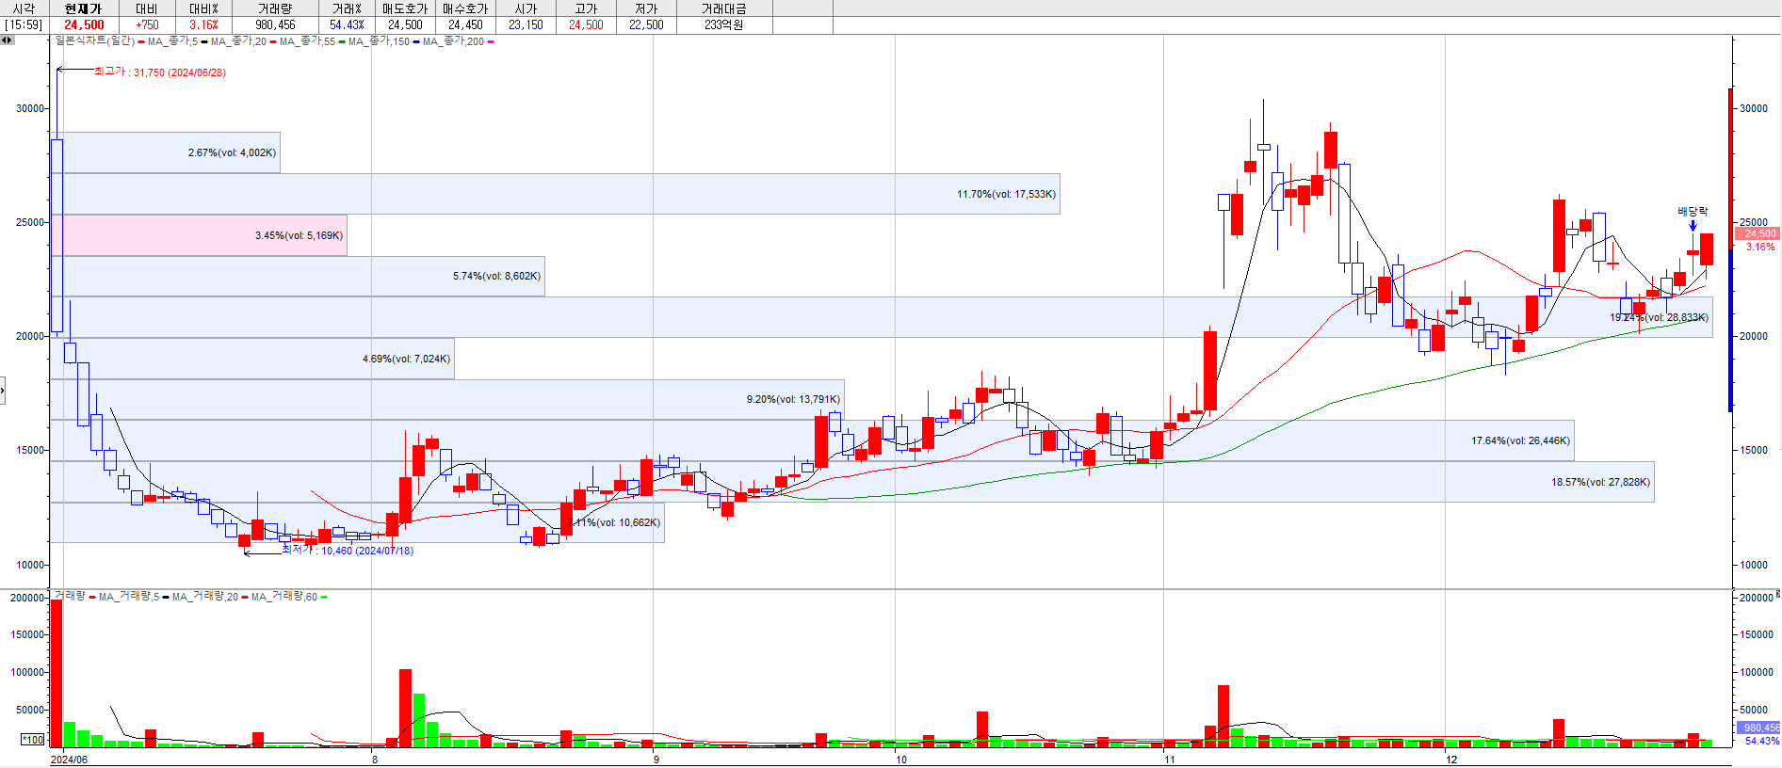The width and height of the screenshot is (1782, 768).
Task: Select the MA_거래량,5 legend label
Action: point(128,597)
